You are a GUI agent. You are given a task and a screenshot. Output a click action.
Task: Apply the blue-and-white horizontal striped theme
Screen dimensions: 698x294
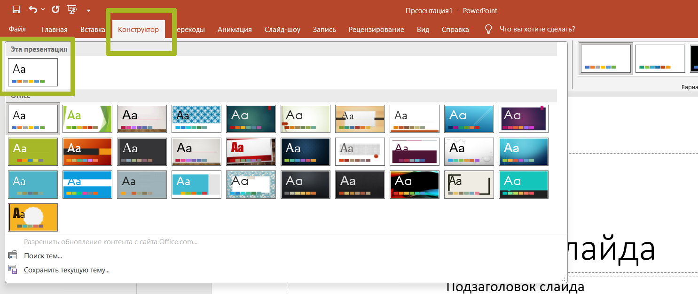click(x=87, y=184)
